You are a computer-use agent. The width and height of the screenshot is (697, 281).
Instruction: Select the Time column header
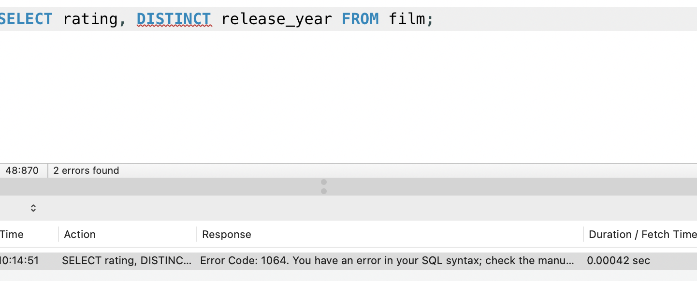pyautogui.click(x=12, y=235)
